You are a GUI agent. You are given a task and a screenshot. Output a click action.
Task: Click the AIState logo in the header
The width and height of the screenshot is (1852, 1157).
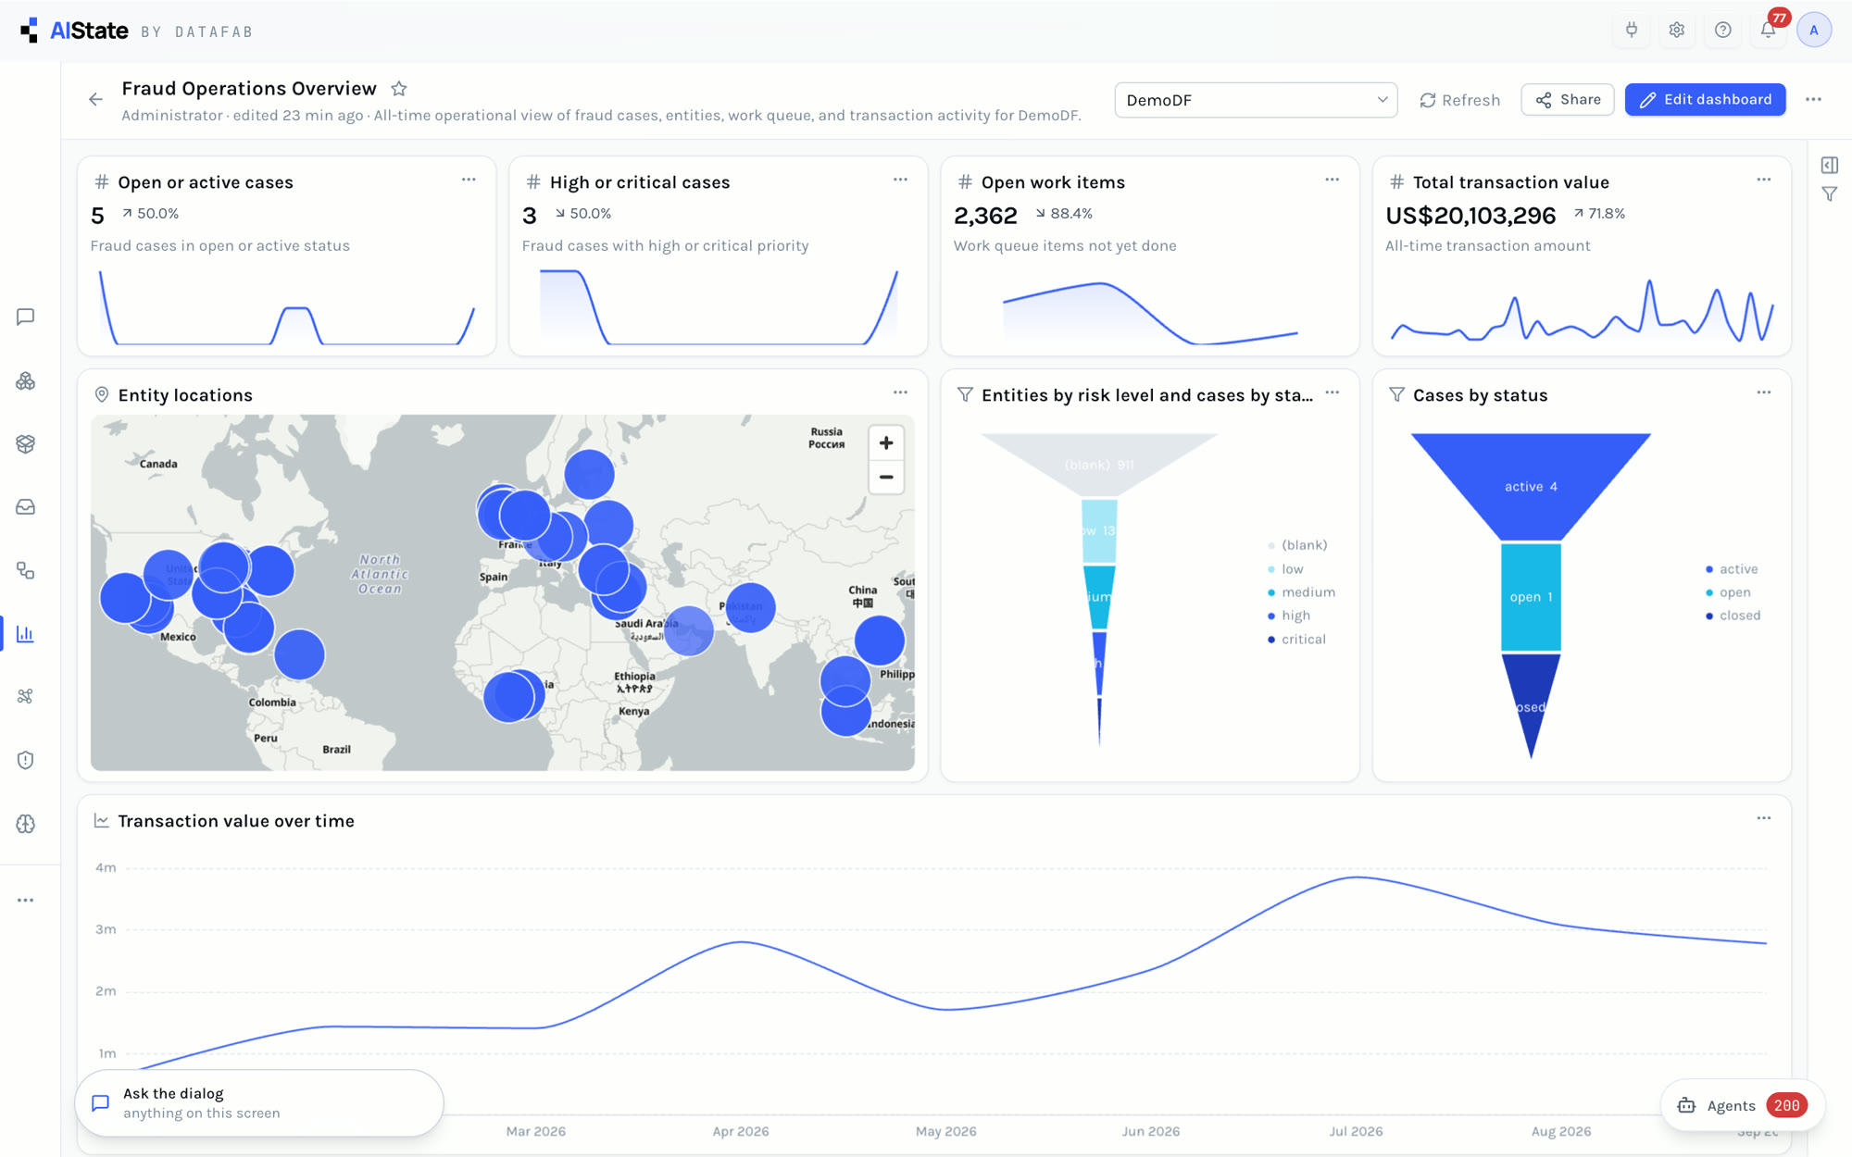pos(74,31)
